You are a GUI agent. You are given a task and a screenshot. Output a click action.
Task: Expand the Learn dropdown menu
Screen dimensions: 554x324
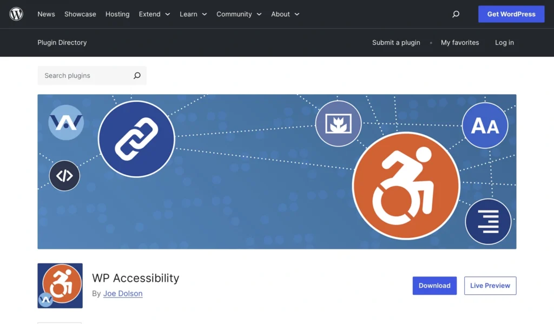click(x=193, y=14)
